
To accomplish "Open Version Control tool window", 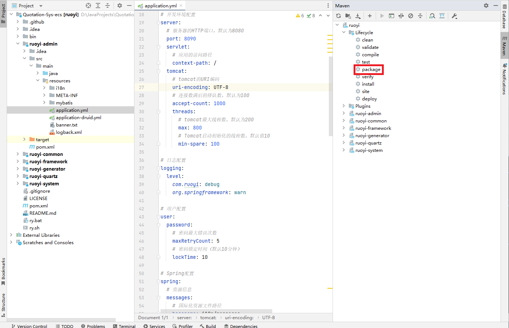I will (x=29, y=326).
